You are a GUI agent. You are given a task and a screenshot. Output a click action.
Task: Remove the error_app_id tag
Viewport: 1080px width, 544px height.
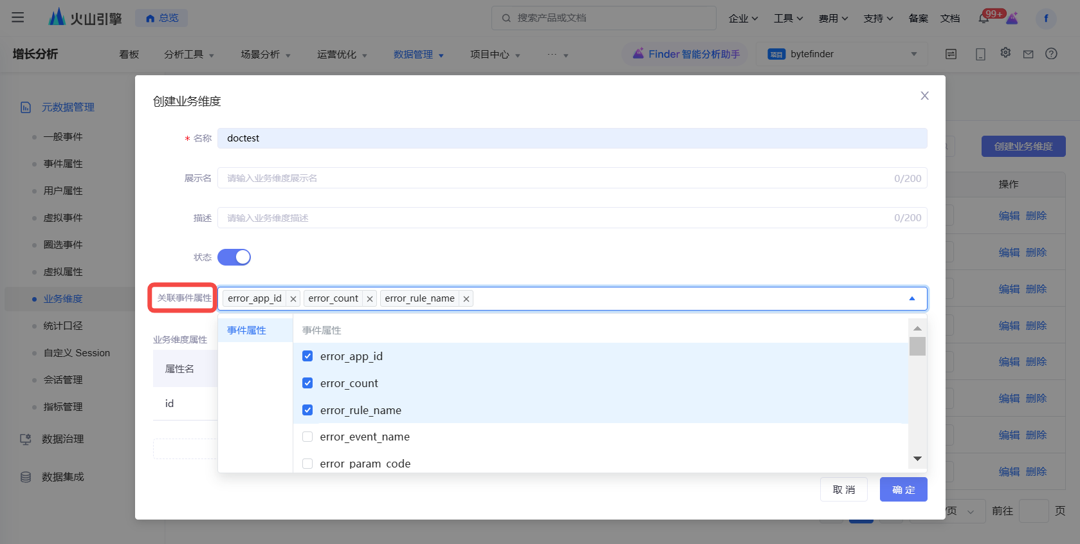tap(293, 298)
